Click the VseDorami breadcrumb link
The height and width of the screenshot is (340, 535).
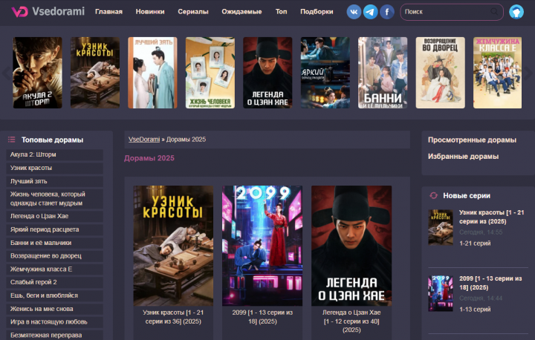pyautogui.click(x=144, y=140)
